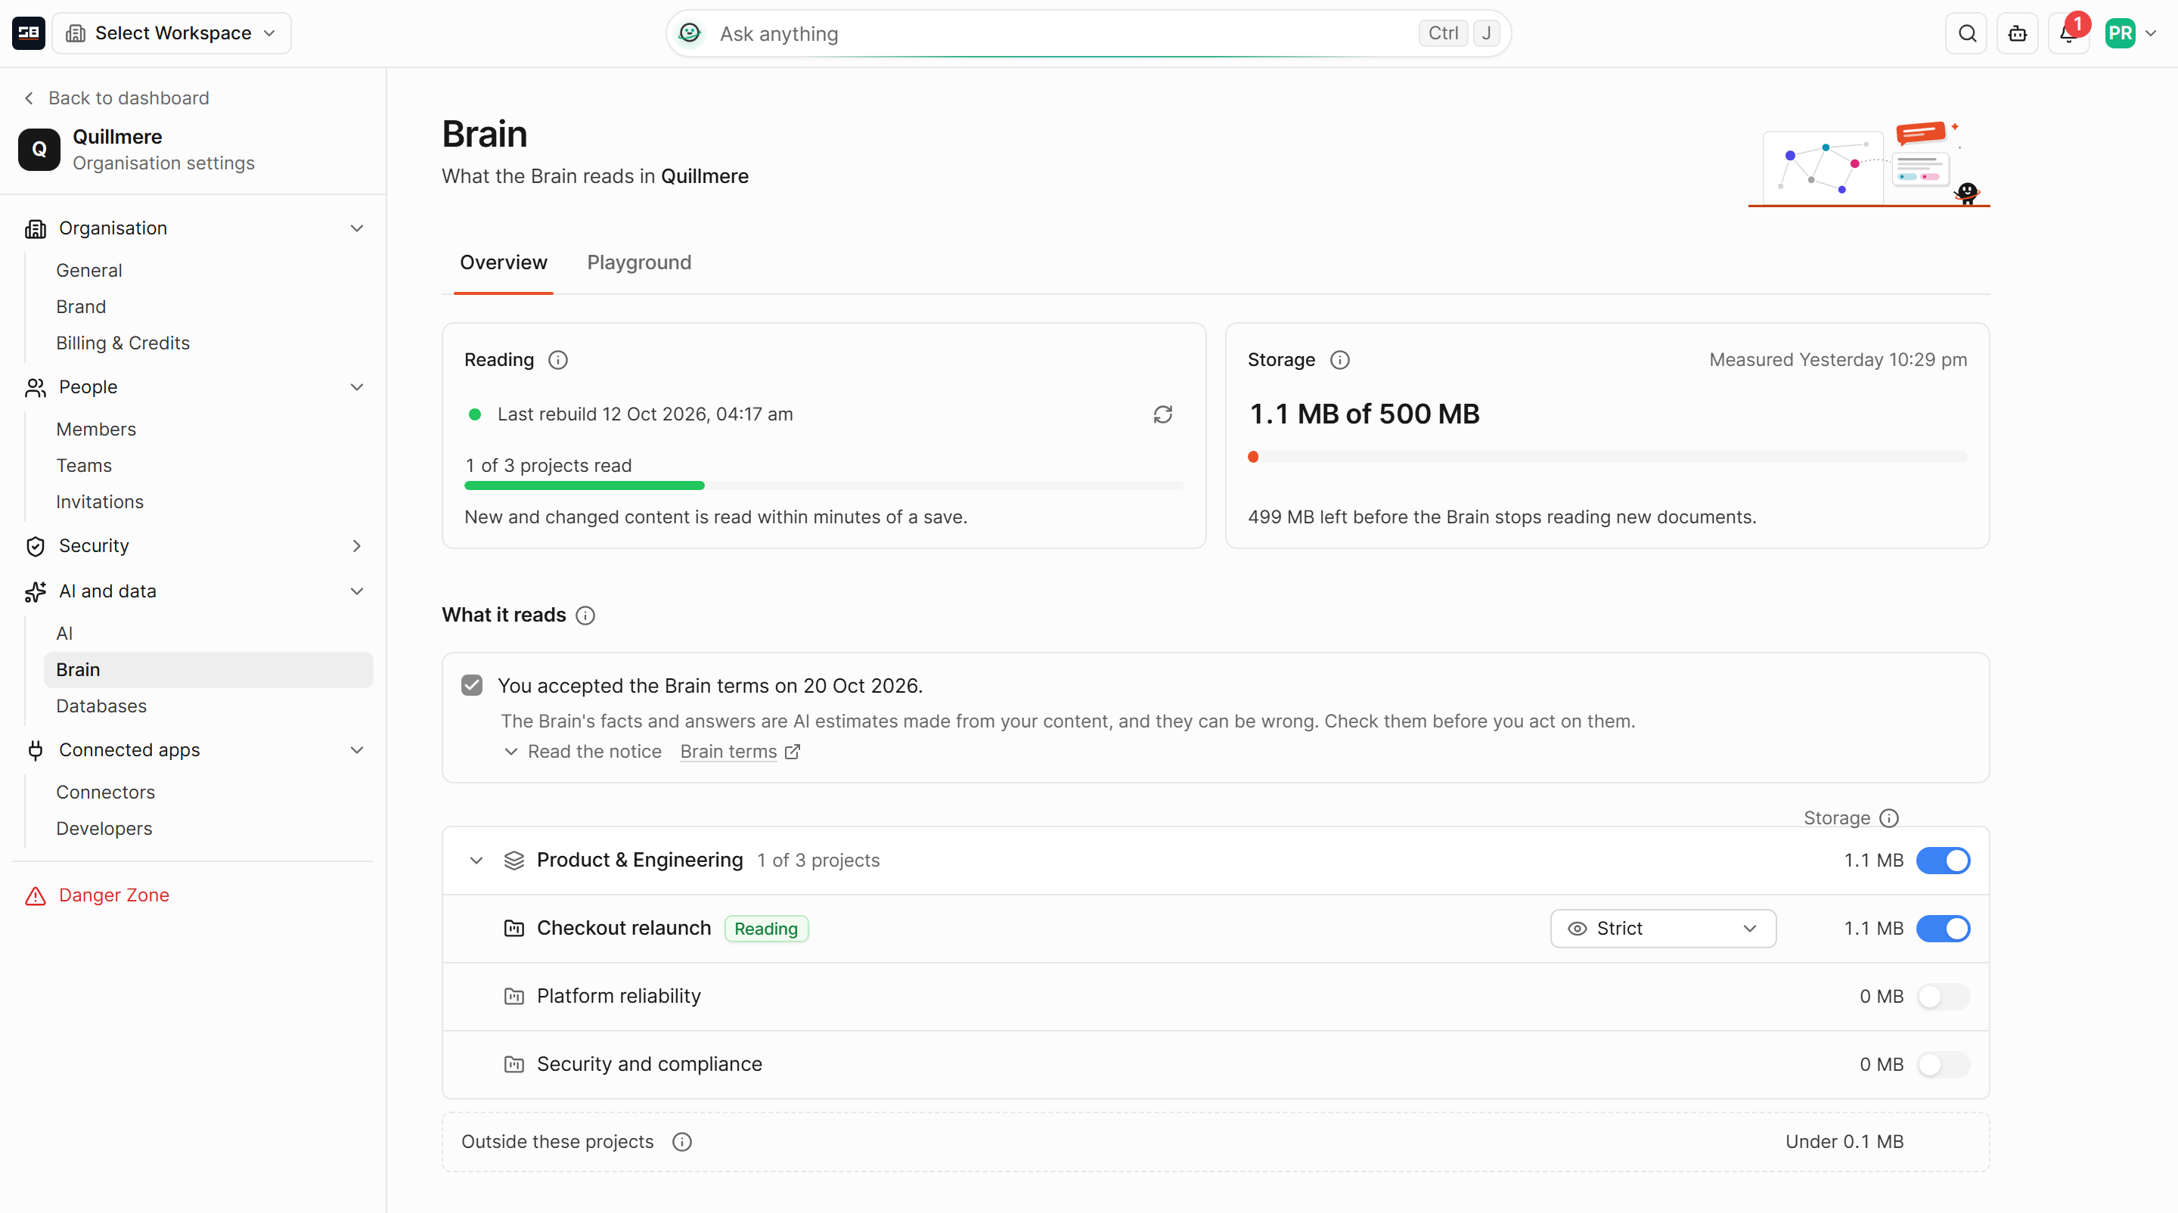The image size is (2178, 1213).
Task: Select the Overview tab
Action: coord(503,263)
